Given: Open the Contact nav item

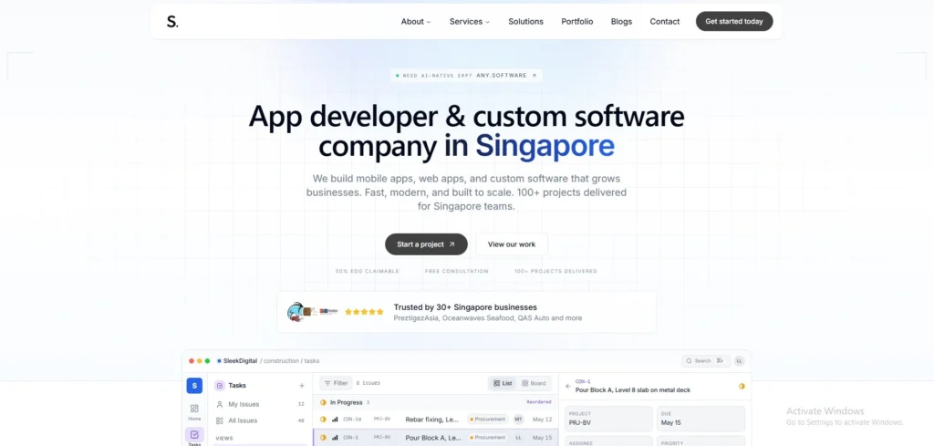Looking at the screenshot, I should pyautogui.click(x=664, y=22).
